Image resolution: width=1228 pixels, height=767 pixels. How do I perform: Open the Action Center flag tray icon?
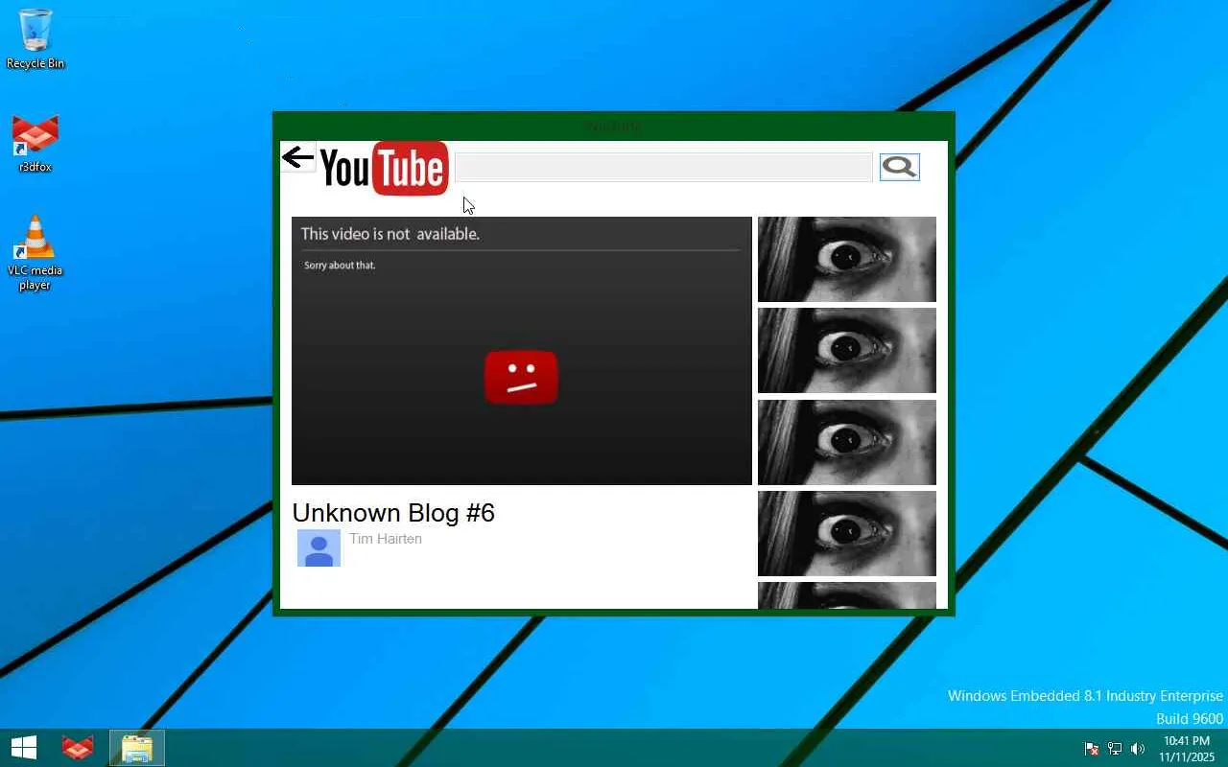click(x=1092, y=749)
